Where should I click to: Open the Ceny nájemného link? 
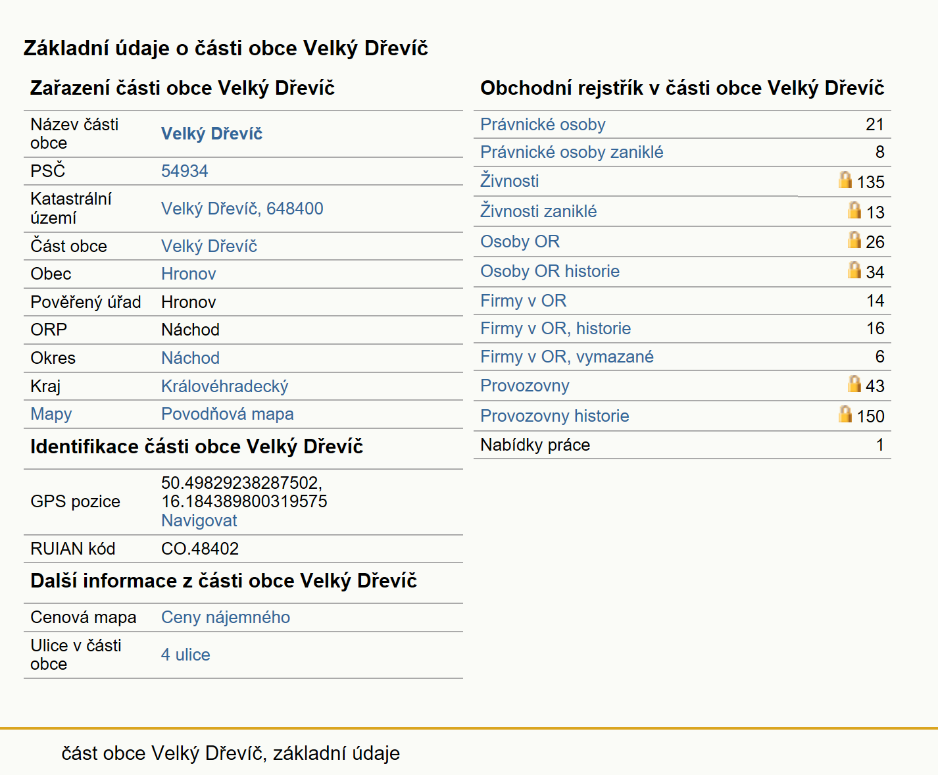pos(226,617)
